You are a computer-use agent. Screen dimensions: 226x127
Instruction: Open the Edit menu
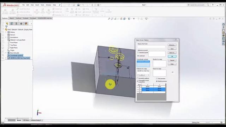tap(28, 5)
